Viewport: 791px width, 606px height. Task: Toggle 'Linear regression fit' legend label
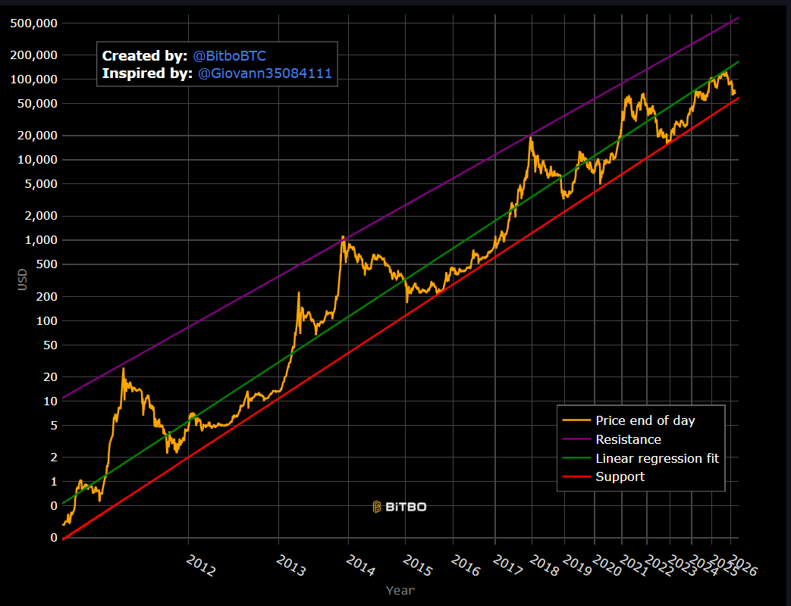click(x=657, y=458)
